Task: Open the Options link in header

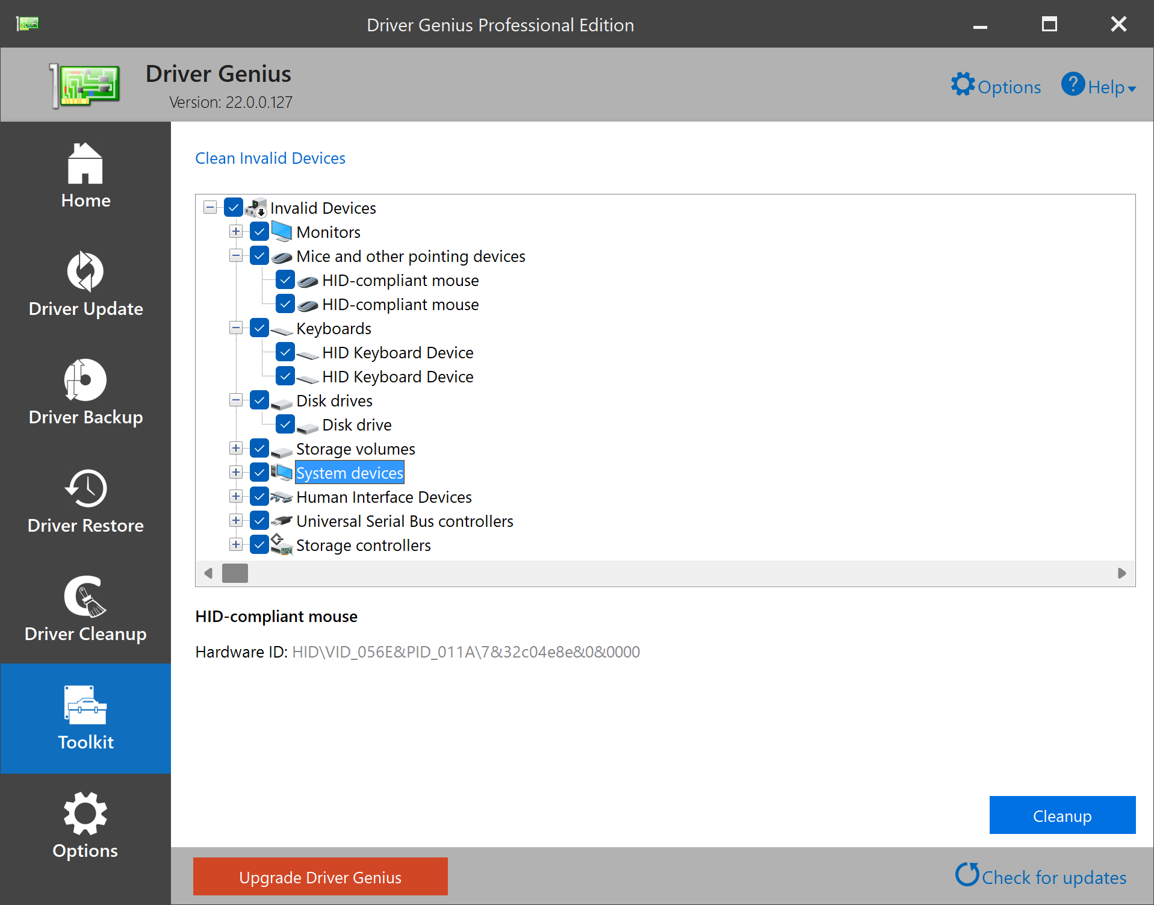Action: [x=1009, y=87]
